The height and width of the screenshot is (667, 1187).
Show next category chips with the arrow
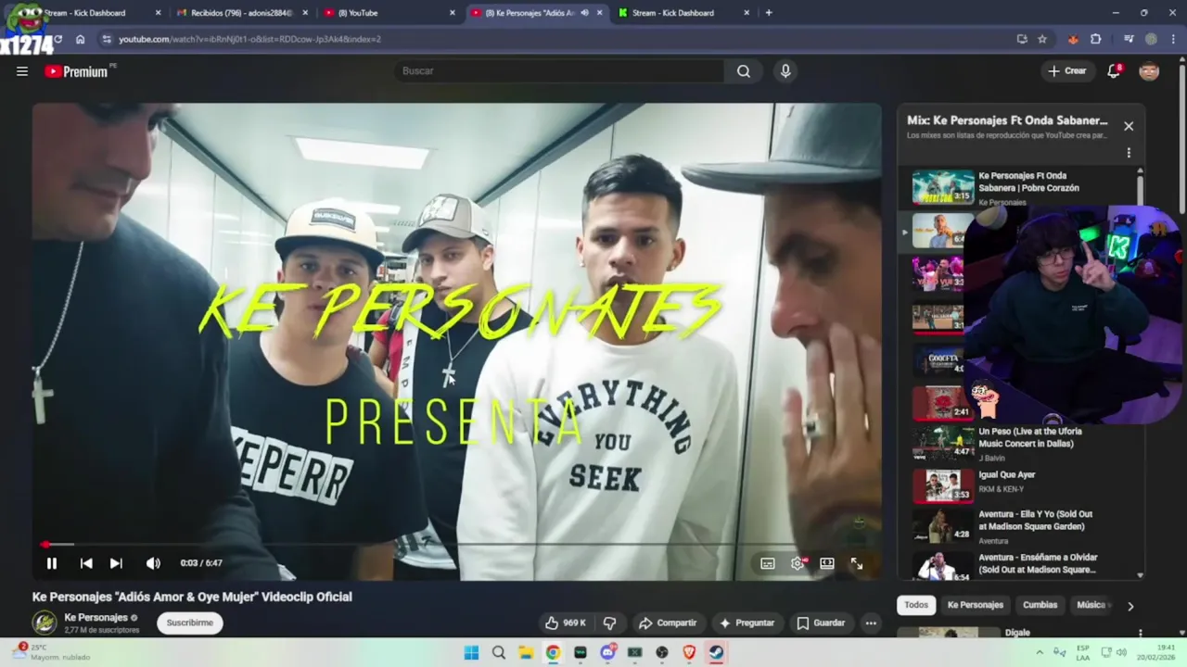(1130, 606)
